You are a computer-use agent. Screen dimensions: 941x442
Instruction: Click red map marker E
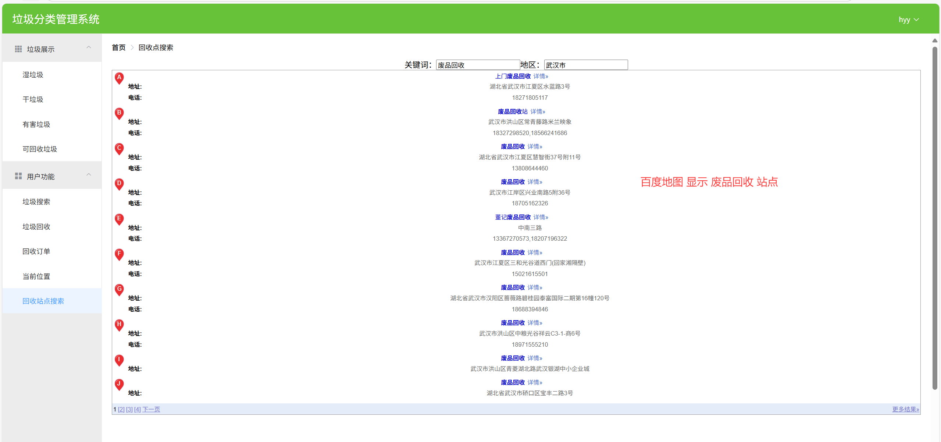119,219
